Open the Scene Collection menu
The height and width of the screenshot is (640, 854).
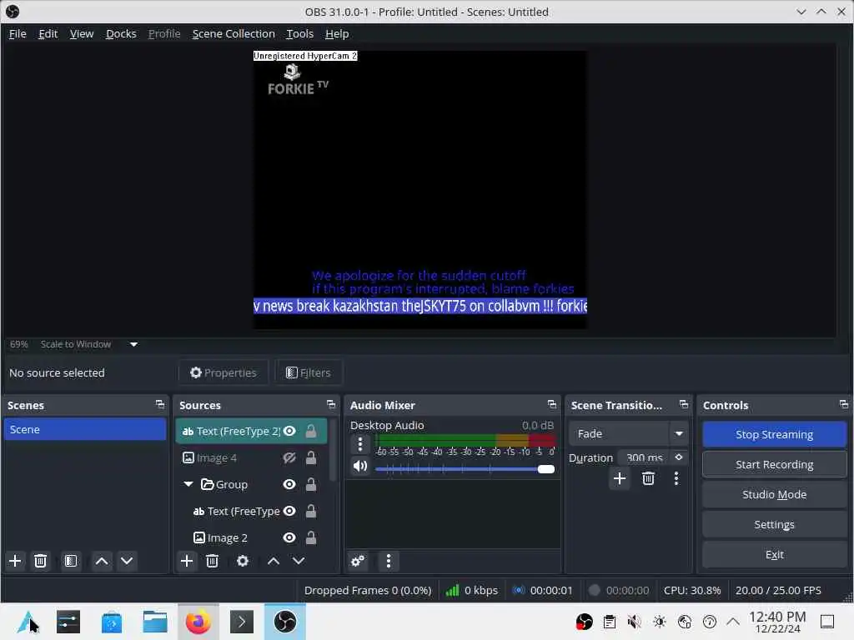pos(234,33)
